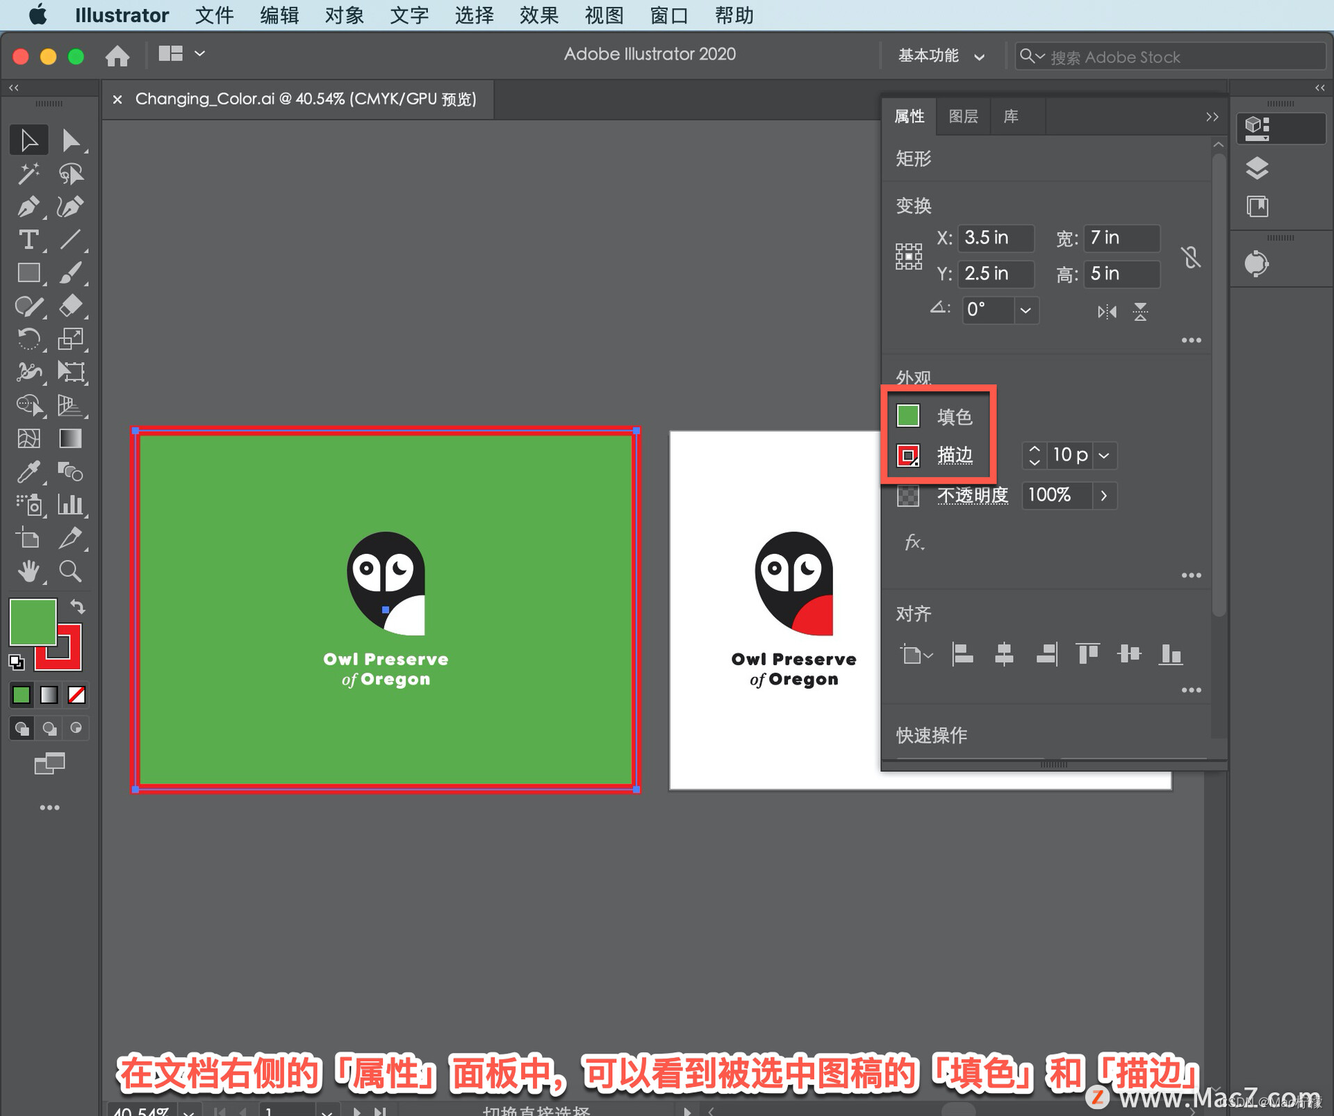Open the 描边 stroke options link

click(x=955, y=455)
